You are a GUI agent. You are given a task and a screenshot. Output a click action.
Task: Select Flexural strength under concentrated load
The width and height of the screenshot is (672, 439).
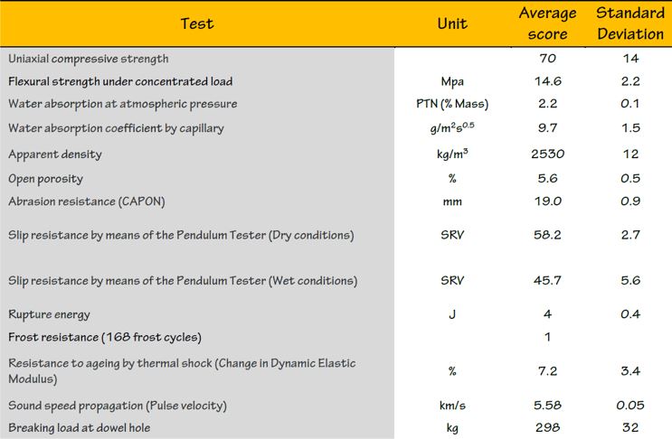[x=120, y=81]
